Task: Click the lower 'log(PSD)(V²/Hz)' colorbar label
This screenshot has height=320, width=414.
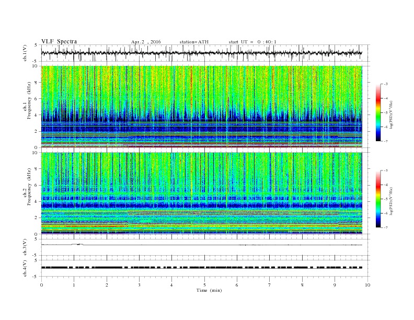Action: point(391,200)
